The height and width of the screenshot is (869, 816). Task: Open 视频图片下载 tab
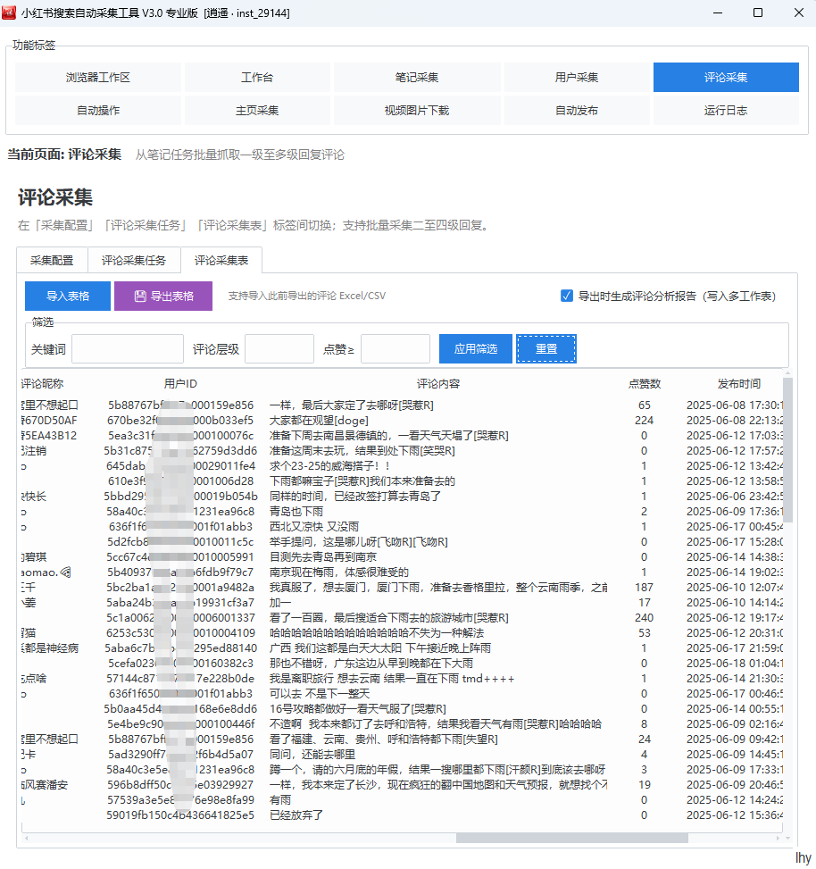[x=417, y=110]
